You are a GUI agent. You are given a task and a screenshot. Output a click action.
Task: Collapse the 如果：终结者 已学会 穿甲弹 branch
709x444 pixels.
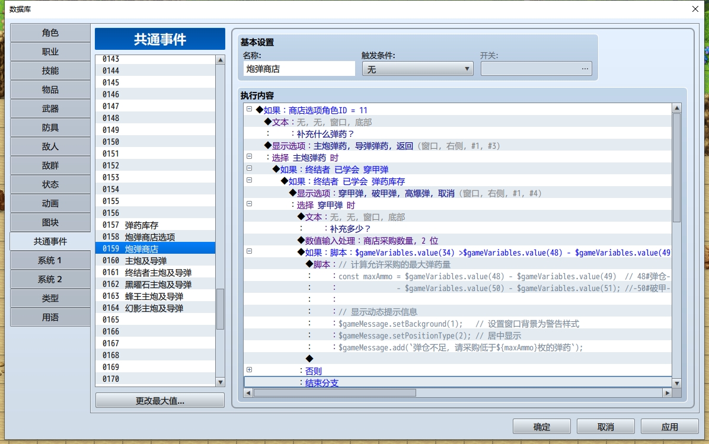[249, 168]
